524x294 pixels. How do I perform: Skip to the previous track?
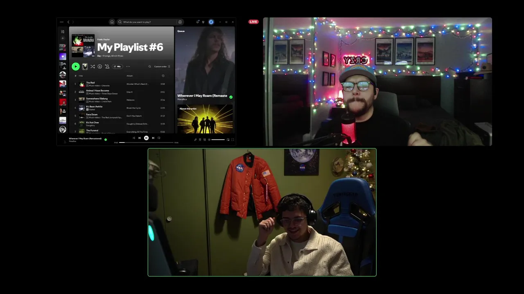[x=139, y=138]
